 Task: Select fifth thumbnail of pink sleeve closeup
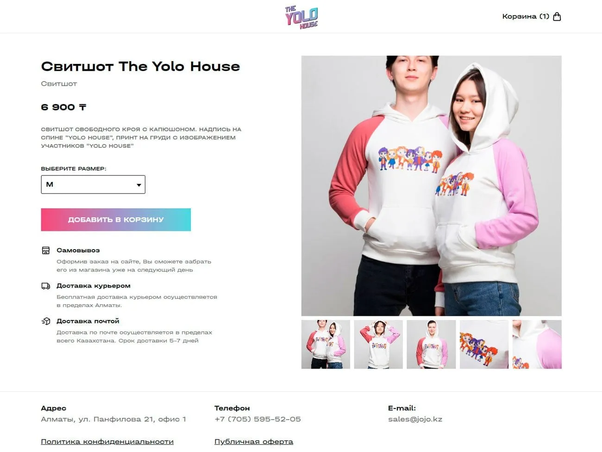coord(537,345)
